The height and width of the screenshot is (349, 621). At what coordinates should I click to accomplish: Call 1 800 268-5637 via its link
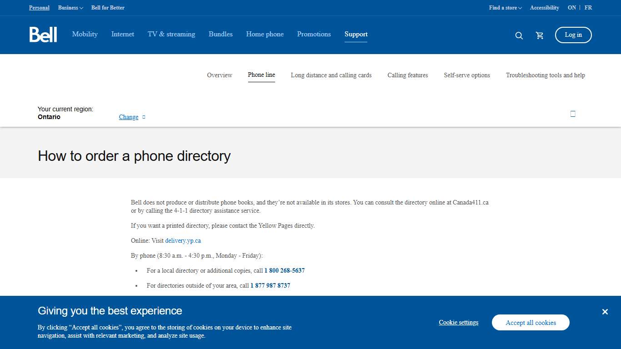pos(285,270)
